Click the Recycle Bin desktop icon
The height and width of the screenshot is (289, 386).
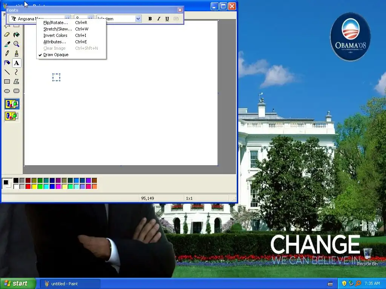367,257
